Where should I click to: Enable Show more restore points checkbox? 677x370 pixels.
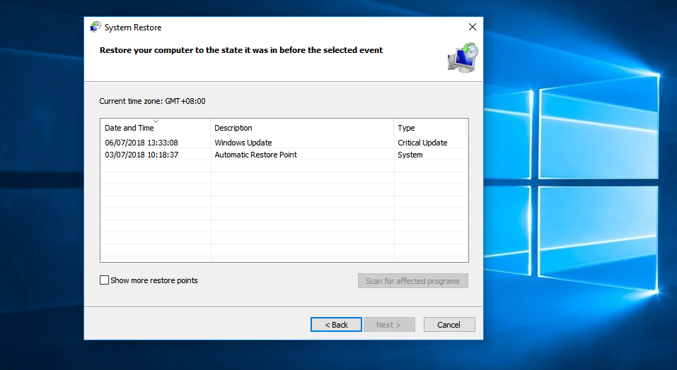pos(104,280)
